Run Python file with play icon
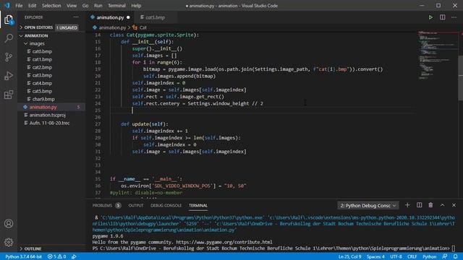The image size is (463, 260). point(430,17)
